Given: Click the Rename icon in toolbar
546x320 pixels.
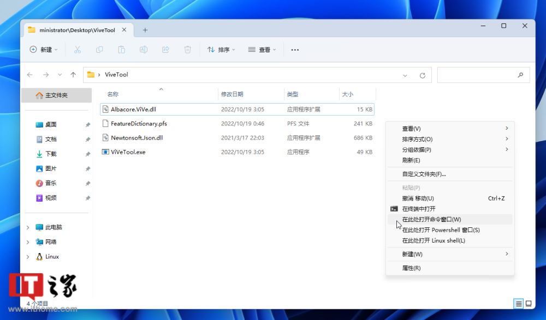Looking at the screenshot, I should point(144,50).
